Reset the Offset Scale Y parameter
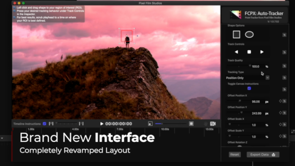The width and height of the screenshot is (295, 166). pos(284,136)
